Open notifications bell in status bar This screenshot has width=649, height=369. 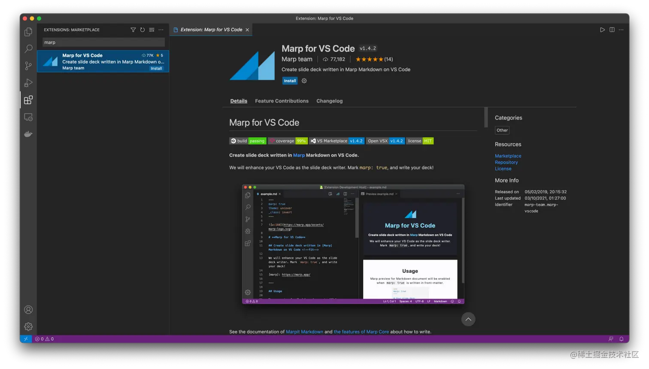pyautogui.click(x=621, y=339)
